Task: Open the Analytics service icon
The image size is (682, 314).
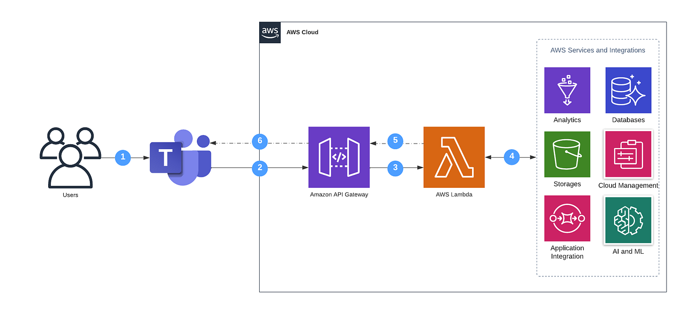Action: (x=567, y=90)
